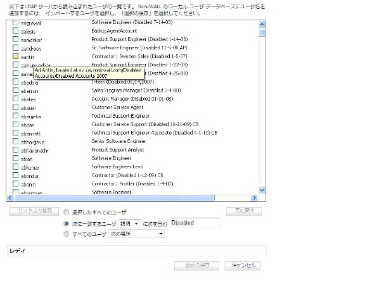Click the Product Support Analyst description
Viewport: 365px width, 281px height.
(118, 150)
